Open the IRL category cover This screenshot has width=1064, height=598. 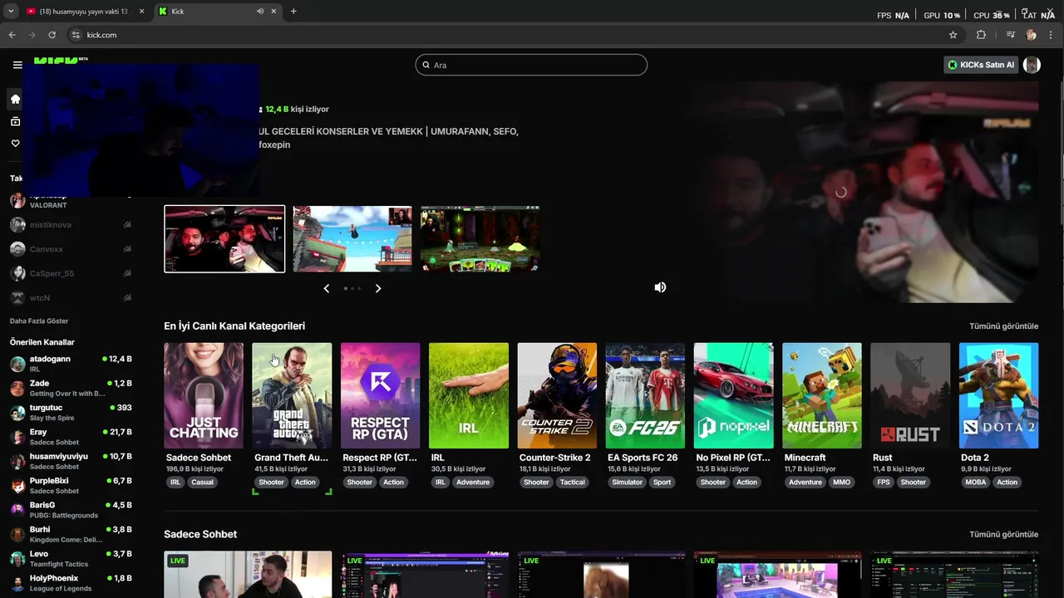pos(469,395)
